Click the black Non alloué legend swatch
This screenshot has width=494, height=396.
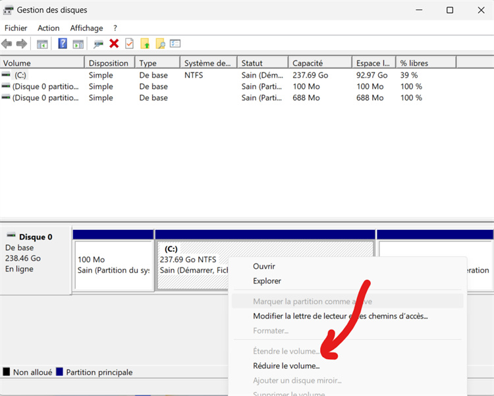[7, 372]
